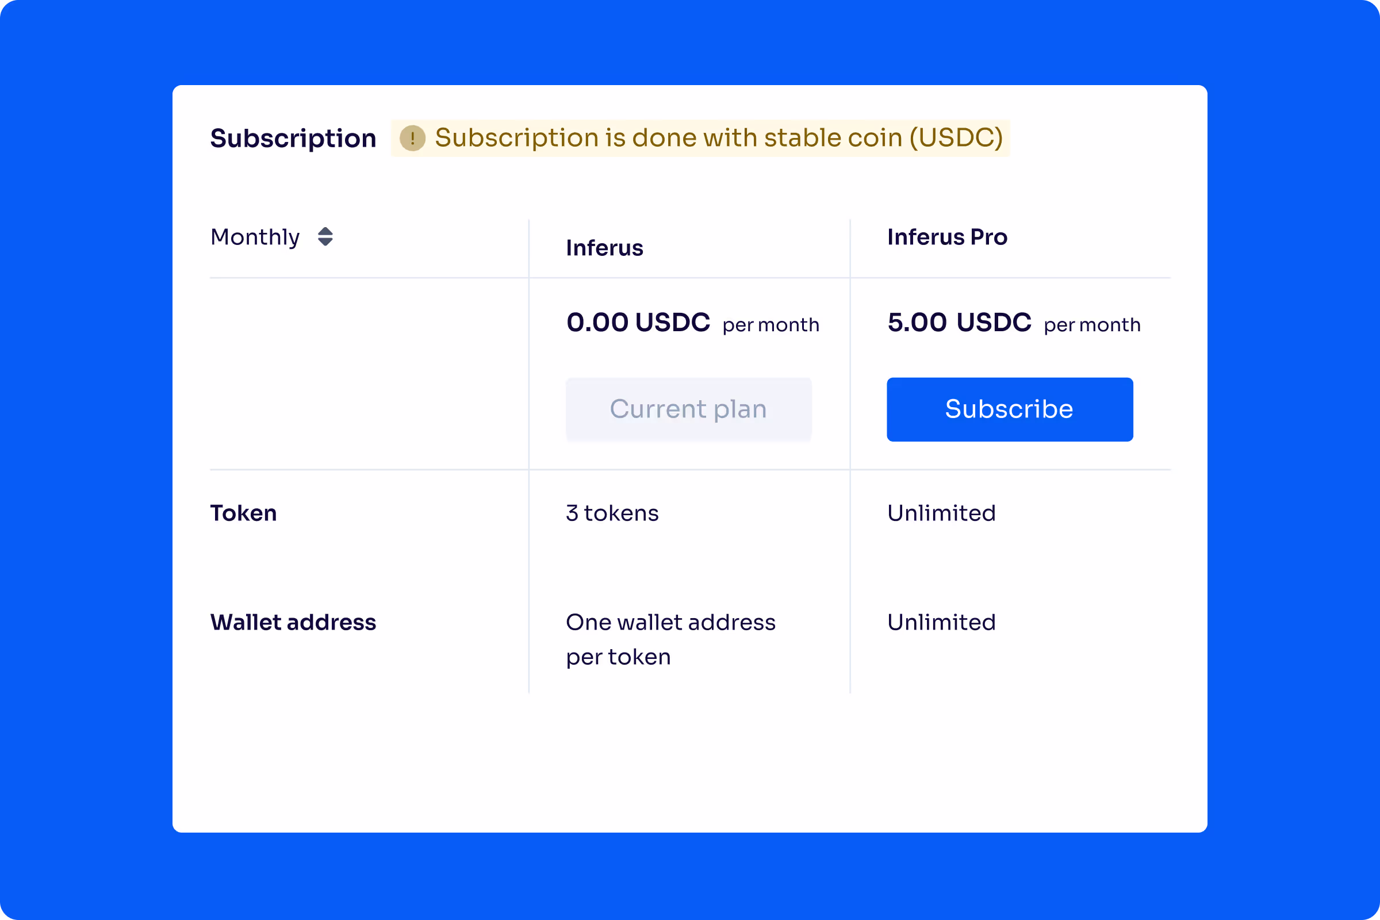Click the 0.00 USDC price
1380x920 pixels.
638,323
